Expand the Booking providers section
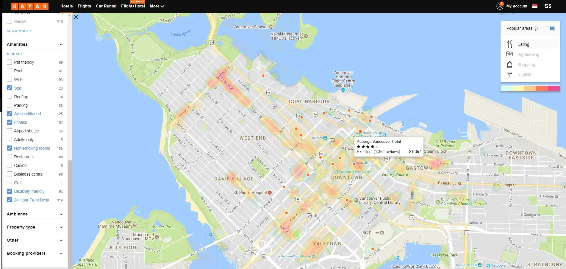566x269 pixels. click(61, 253)
